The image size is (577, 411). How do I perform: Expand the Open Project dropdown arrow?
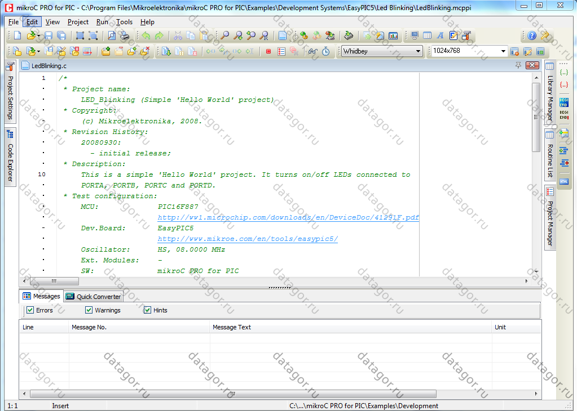point(39,51)
